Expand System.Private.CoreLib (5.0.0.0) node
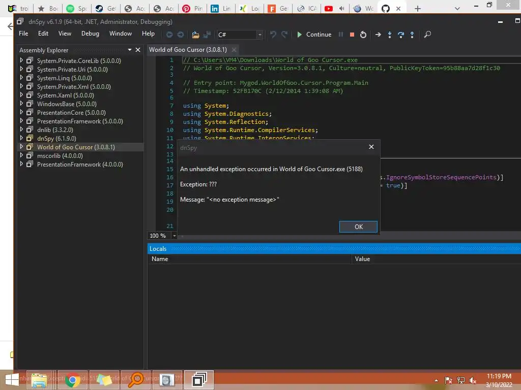The width and height of the screenshot is (521, 390). (21, 60)
